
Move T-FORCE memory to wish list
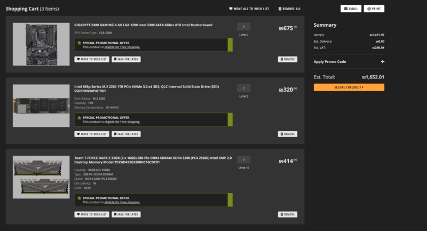[x=92, y=214]
